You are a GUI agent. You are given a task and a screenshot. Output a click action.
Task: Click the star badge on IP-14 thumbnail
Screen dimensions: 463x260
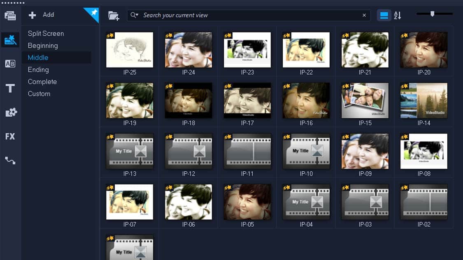404,86
